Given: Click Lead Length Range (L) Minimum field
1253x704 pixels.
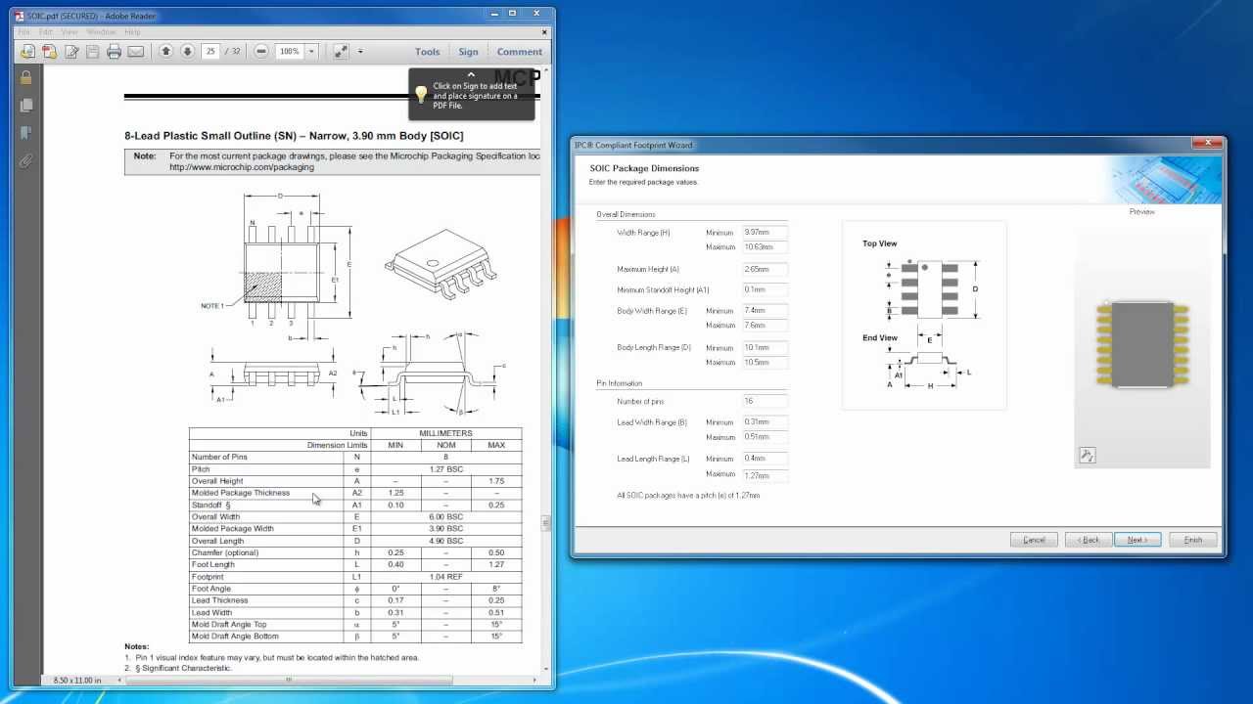Looking at the screenshot, I should [766, 459].
